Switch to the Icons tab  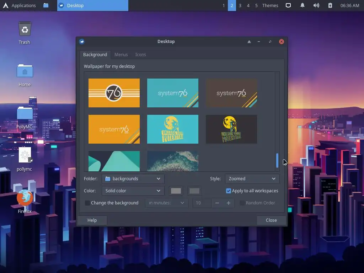point(140,54)
